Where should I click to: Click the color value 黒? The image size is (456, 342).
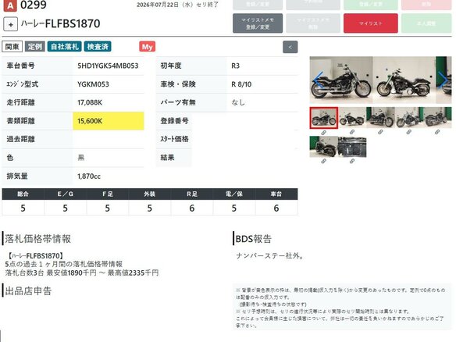tap(81, 158)
